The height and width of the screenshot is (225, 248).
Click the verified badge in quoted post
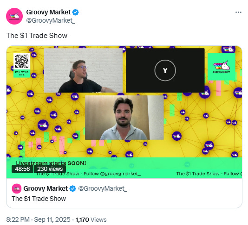coord(72,188)
